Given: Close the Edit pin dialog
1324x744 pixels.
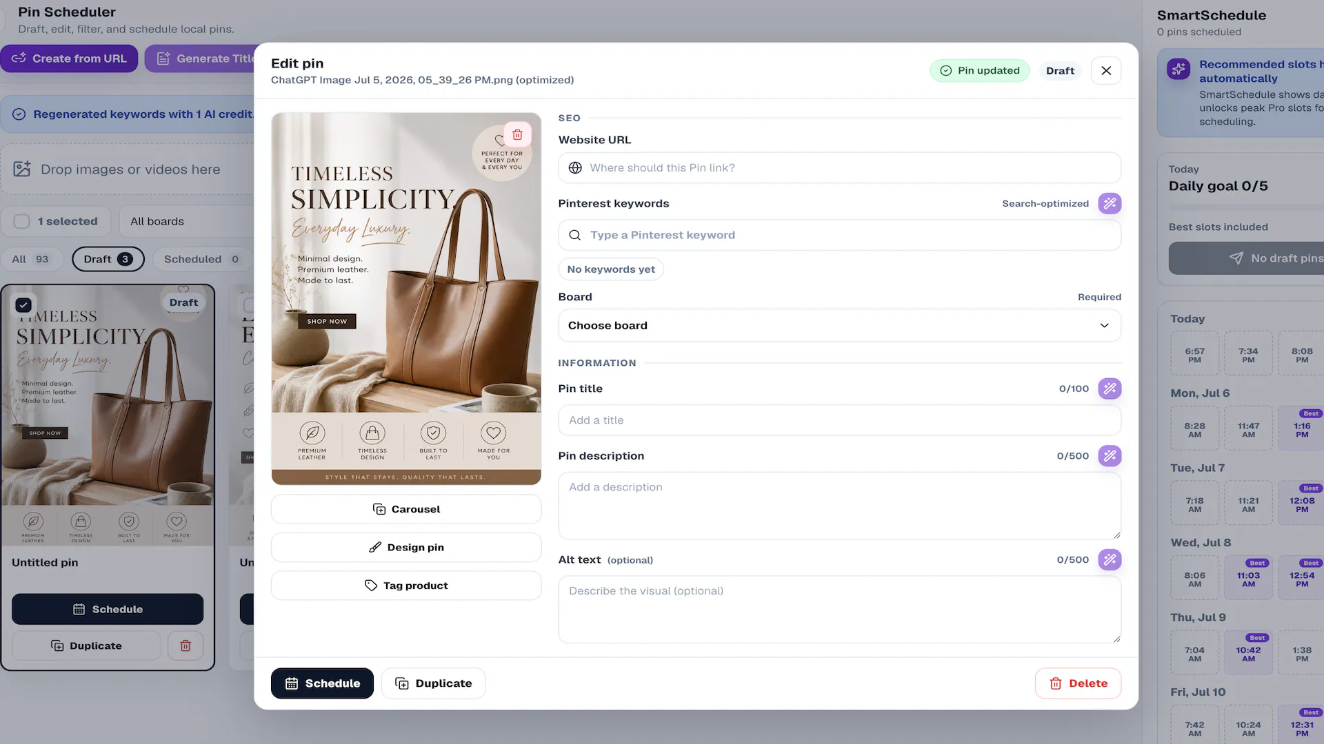Looking at the screenshot, I should click(x=1106, y=70).
